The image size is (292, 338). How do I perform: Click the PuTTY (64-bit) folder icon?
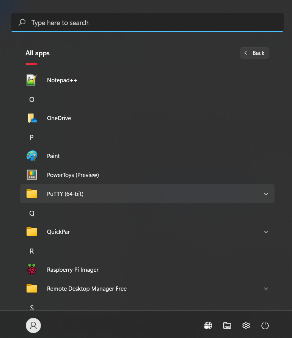[32, 194]
